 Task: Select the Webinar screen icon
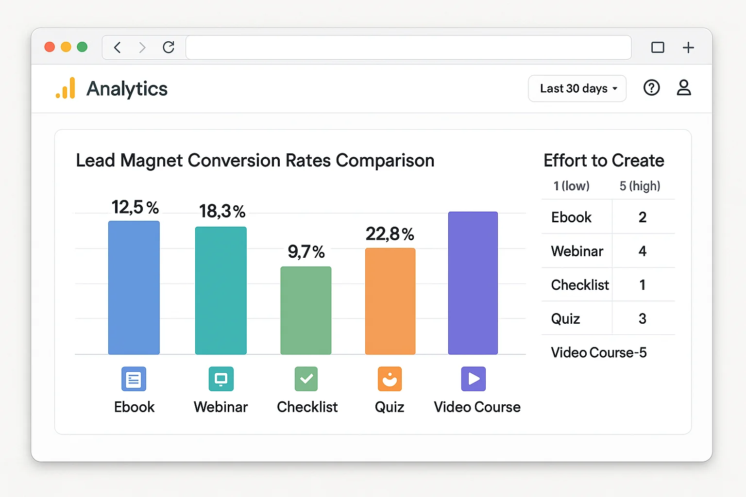point(221,379)
